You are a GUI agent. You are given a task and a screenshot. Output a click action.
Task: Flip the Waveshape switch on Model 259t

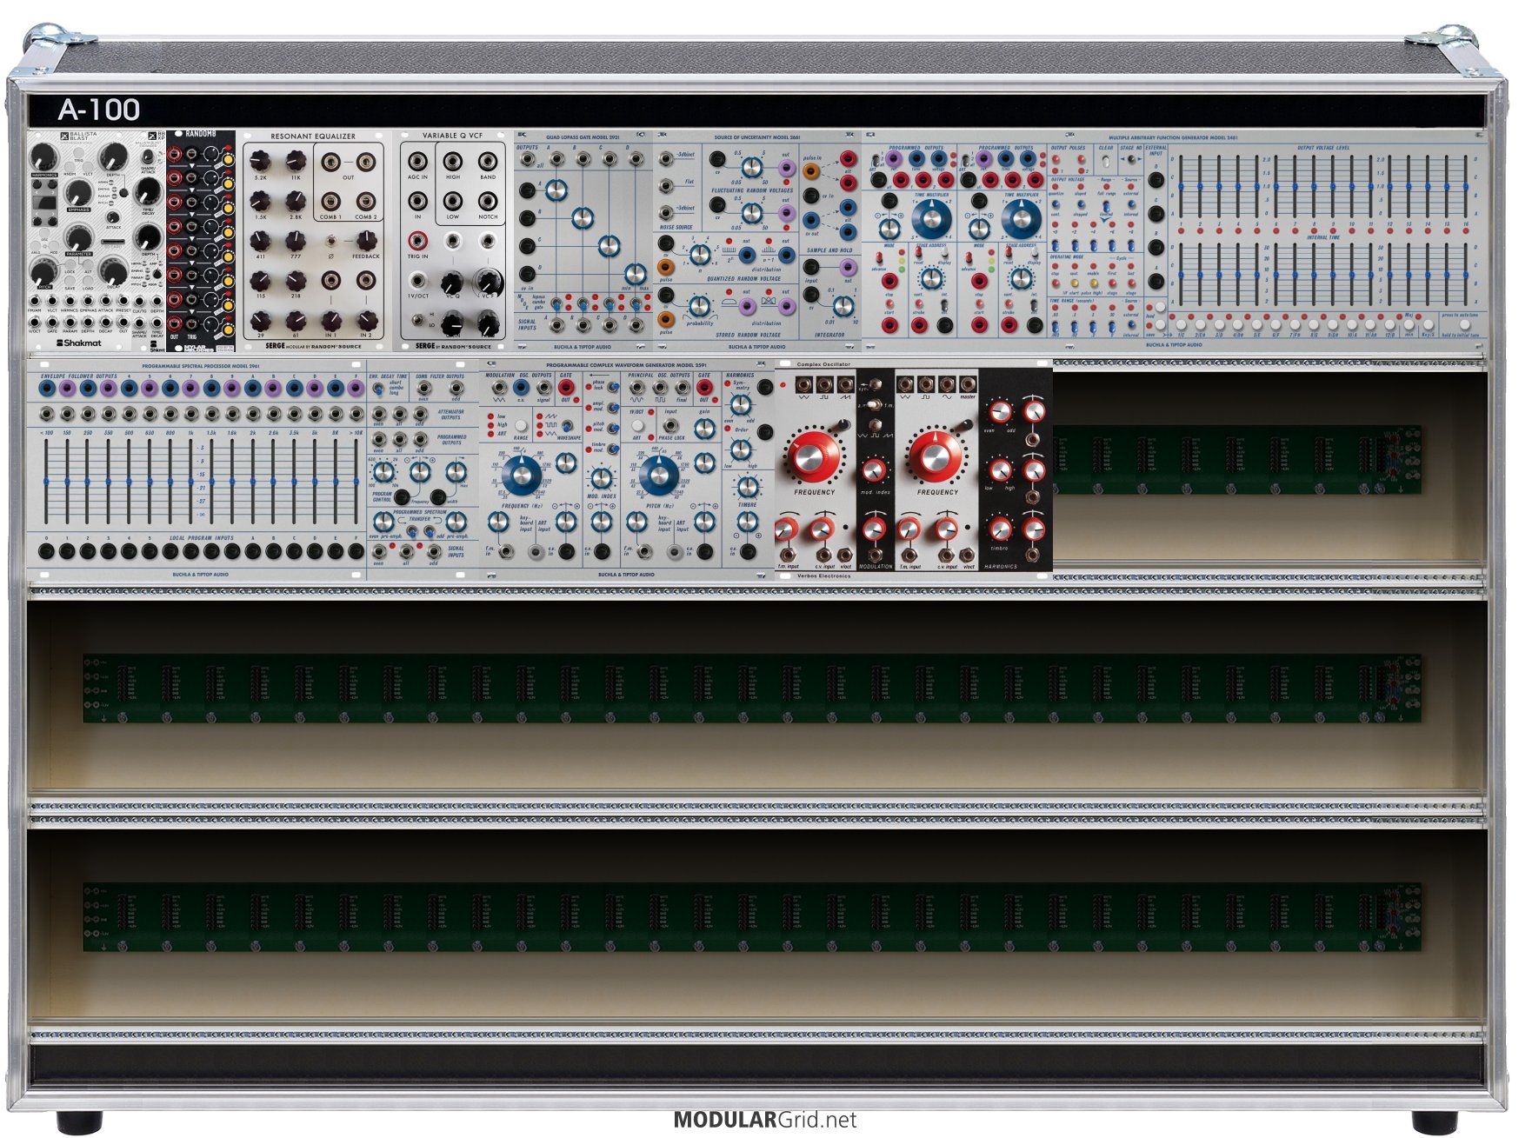(567, 426)
